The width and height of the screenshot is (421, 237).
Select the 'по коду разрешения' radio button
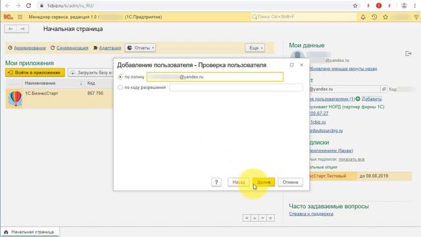coord(120,88)
